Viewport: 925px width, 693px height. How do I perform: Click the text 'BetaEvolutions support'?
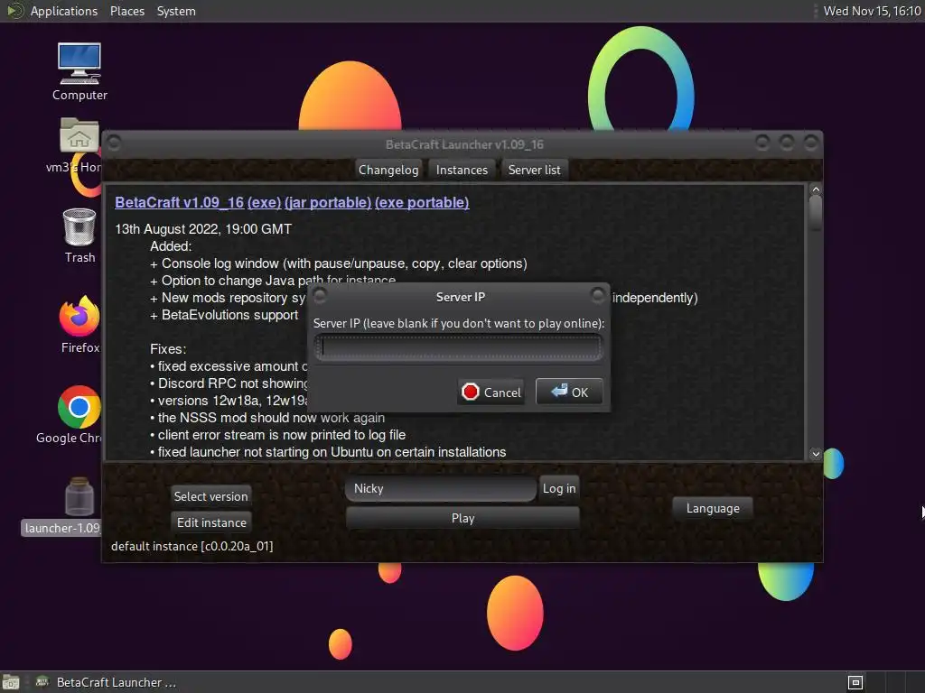(x=230, y=315)
